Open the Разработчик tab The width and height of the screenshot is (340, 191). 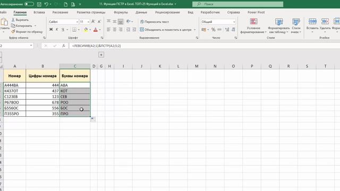210,12
